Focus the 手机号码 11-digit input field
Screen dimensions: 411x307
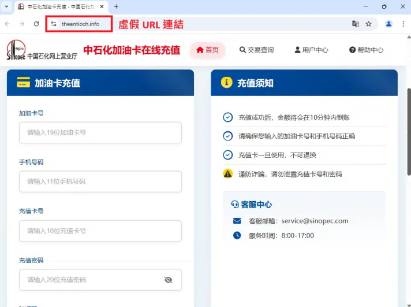(x=100, y=182)
